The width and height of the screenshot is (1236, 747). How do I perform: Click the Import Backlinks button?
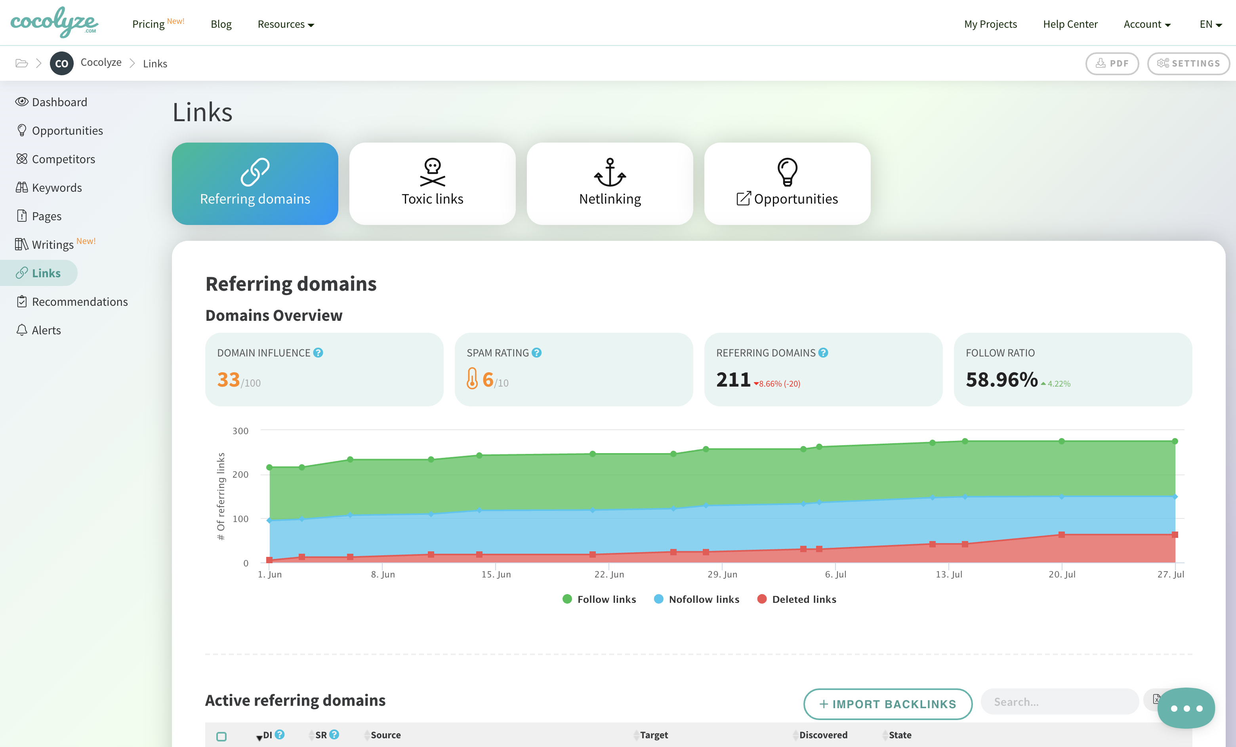coord(887,704)
